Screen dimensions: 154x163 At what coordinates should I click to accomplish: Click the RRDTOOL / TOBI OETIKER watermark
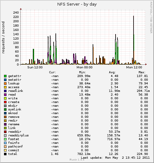pos(151,17)
